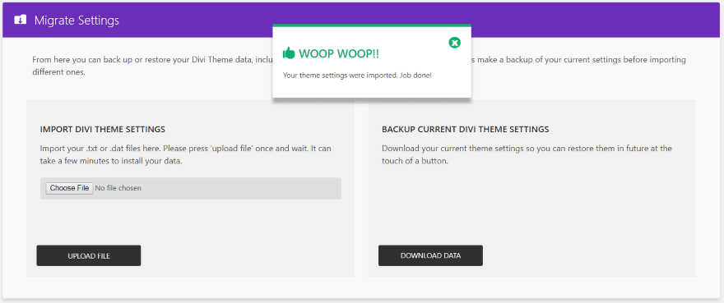Click the UPLOAD FILE button
Viewport: 724px width, 303px height.
tap(89, 255)
